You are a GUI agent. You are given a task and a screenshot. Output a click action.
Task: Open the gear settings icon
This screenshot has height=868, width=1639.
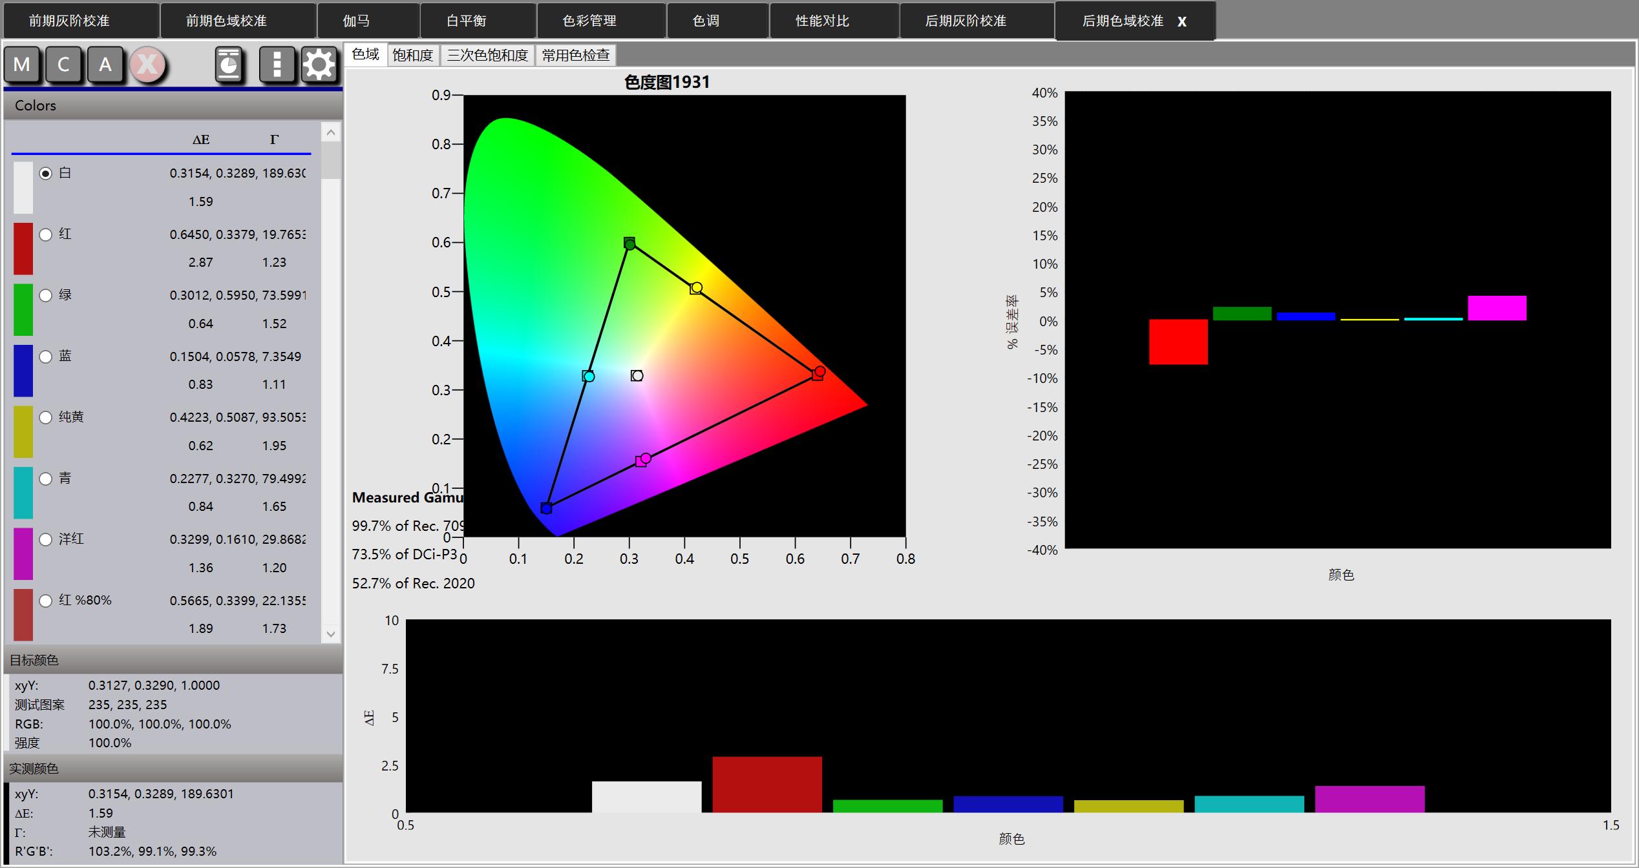click(x=319, y=65)
